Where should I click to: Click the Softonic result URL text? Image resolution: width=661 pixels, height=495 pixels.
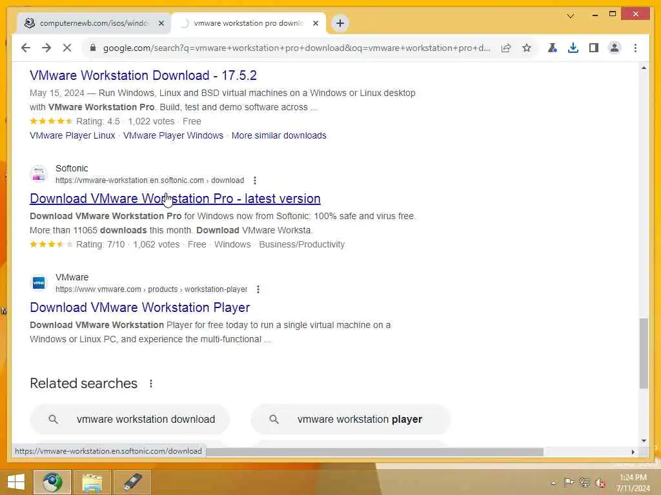150,180
